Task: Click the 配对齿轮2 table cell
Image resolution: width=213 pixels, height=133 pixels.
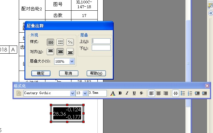Action: (32, 9)
